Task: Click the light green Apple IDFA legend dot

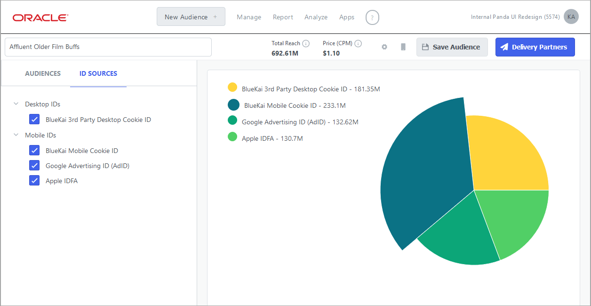Action: pyautogui.click(x=232, y=137)
